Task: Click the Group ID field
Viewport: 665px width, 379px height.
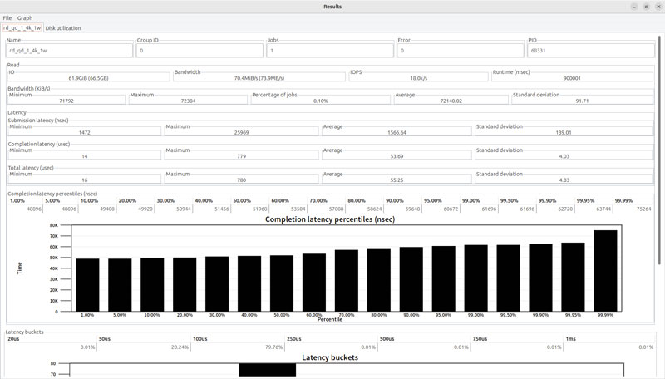Action: tap(199, 51)
